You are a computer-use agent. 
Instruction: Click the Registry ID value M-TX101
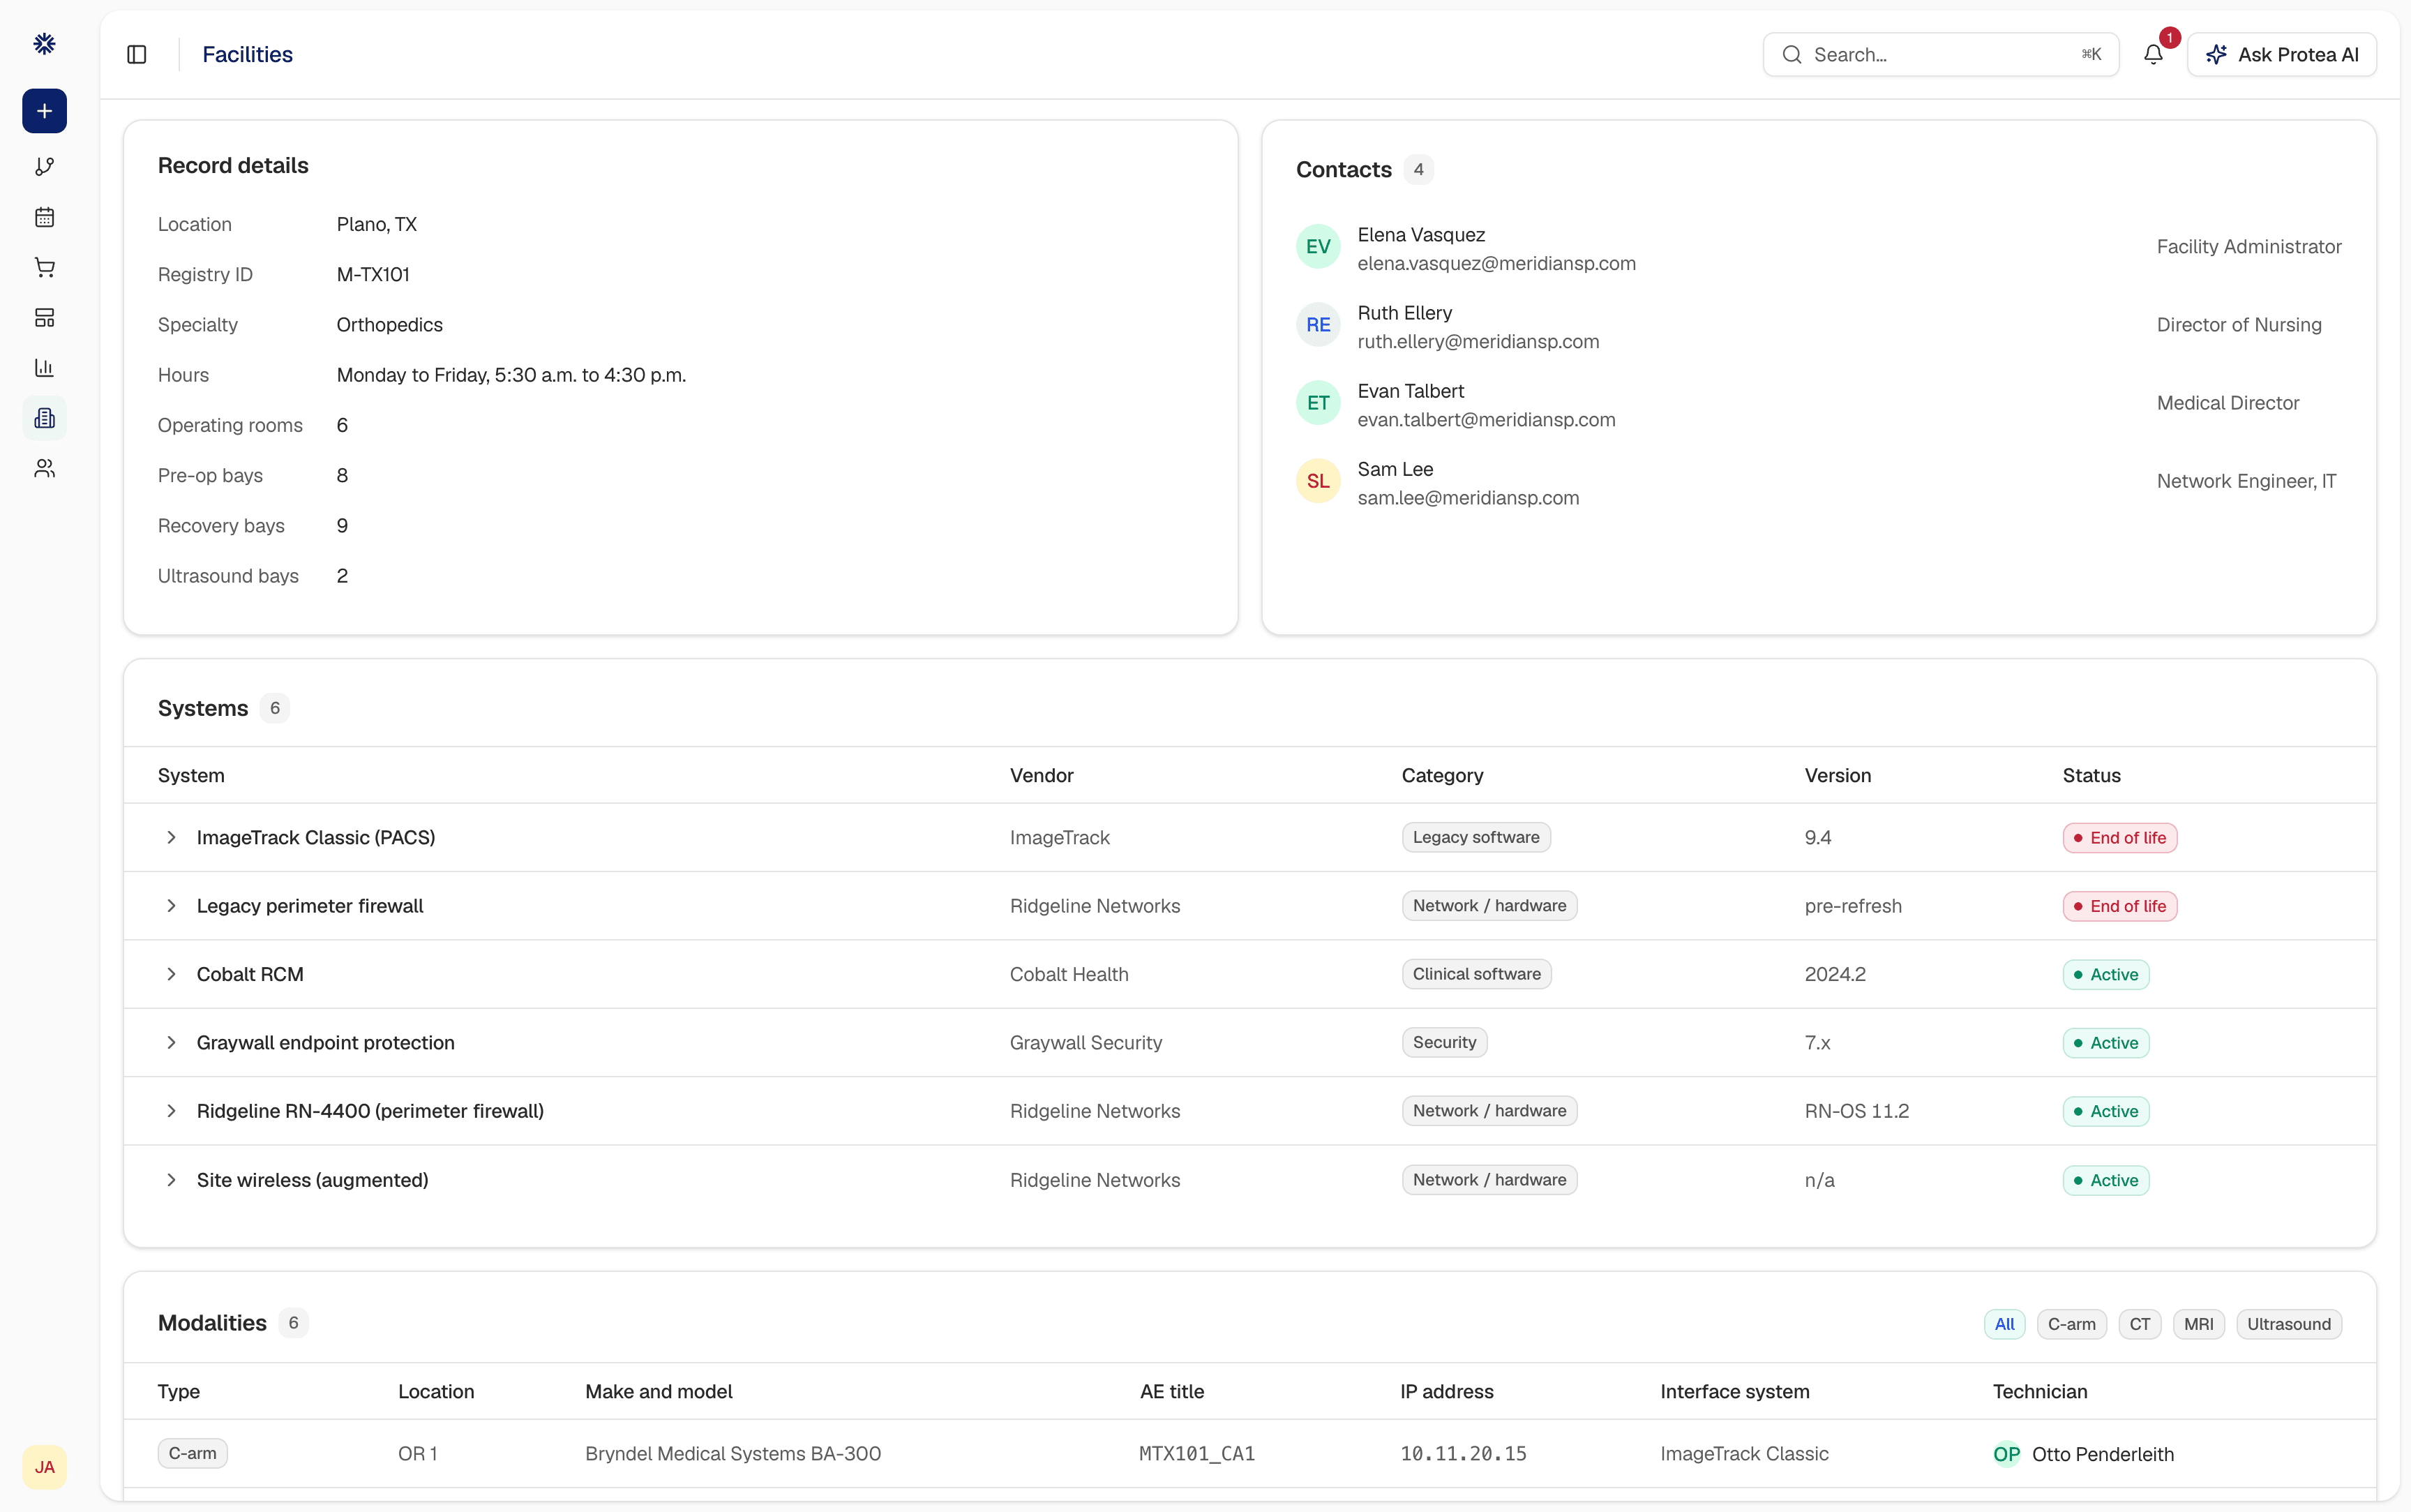click(373, 274)
